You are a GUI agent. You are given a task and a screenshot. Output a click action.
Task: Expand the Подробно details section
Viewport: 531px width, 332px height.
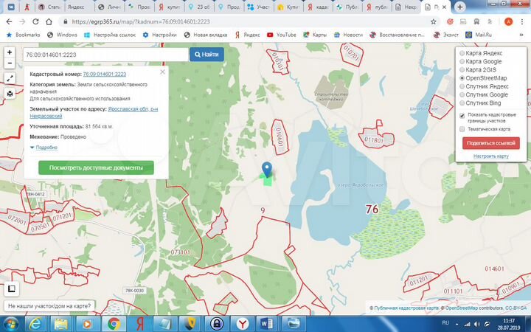(x=44, y=148)
